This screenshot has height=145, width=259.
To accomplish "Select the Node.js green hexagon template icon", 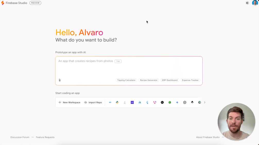I will click(170, 102).
